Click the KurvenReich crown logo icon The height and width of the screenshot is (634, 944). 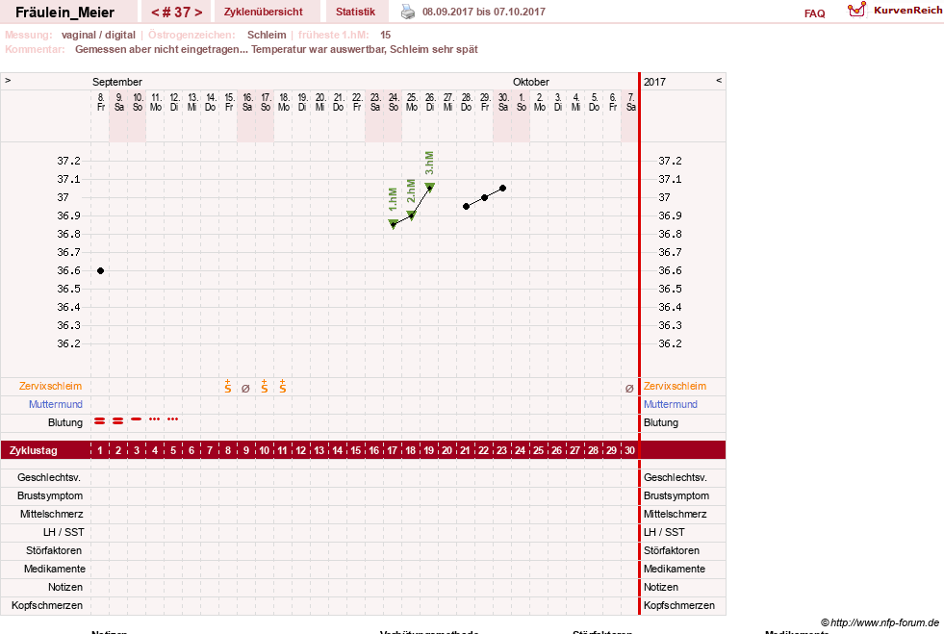click(x=856, y=9)
